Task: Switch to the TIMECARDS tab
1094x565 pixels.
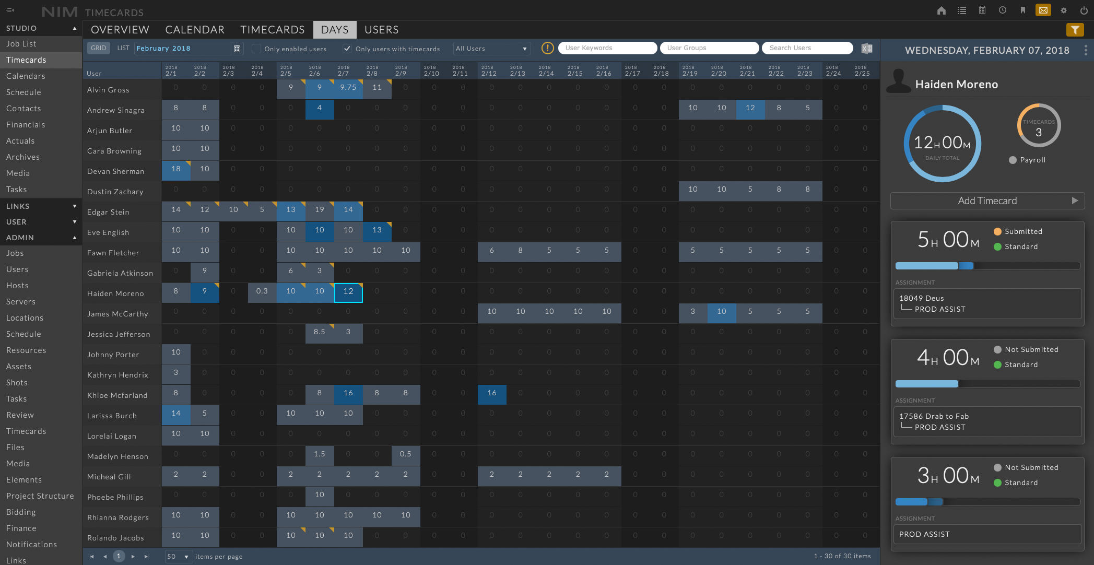Action: [272, 30]
